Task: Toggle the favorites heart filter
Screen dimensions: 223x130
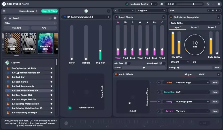Action: (55, 18)
